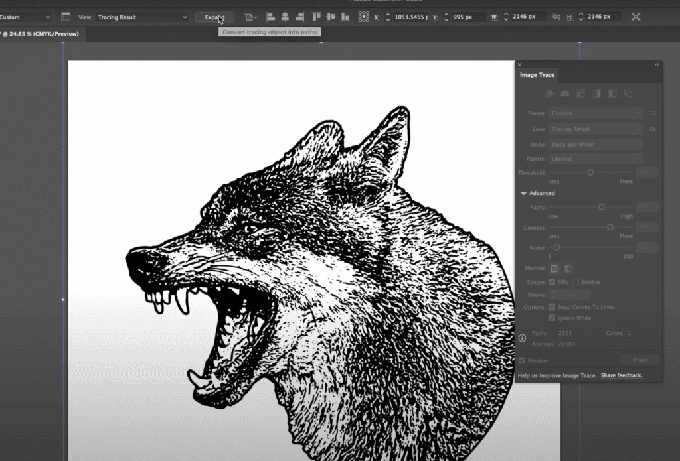This screenshot has width=680, height=461.
Task: Click Horizontal Align Right icon
Action: tap(299, 17)
